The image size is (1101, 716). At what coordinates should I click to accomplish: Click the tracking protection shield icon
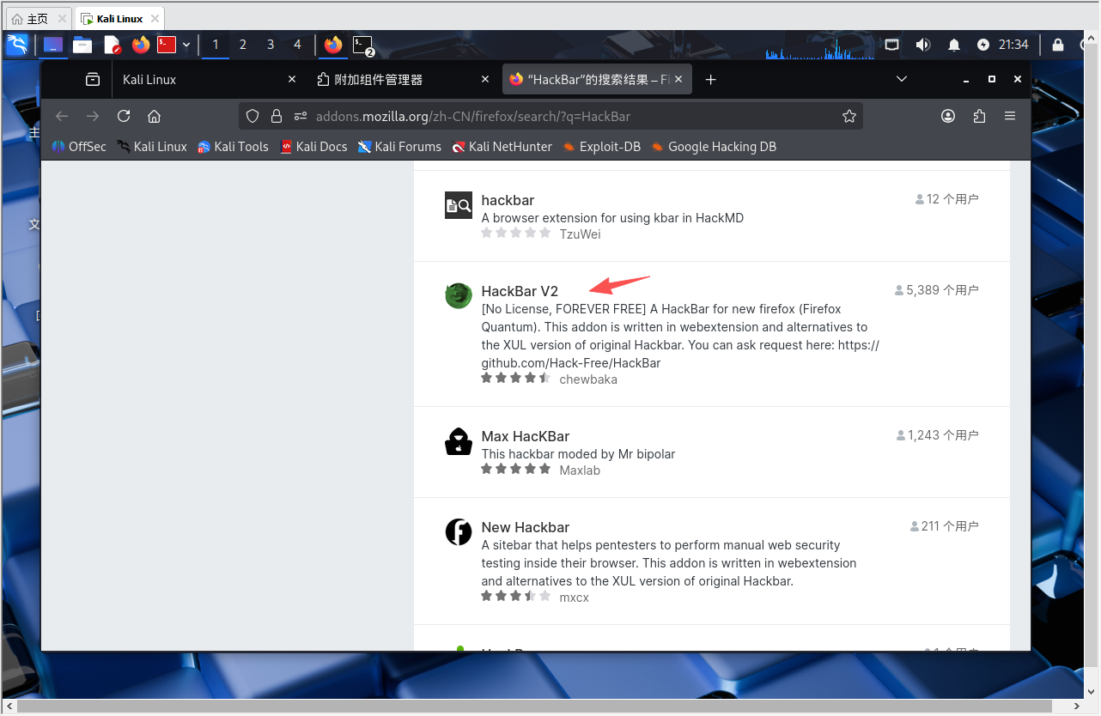[252, 116]
